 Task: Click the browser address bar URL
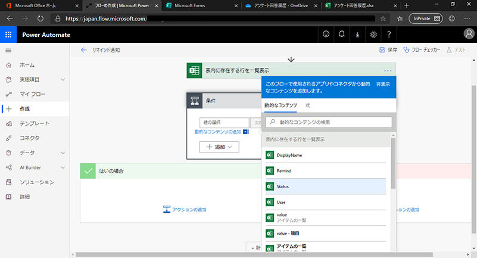coord(106,18)
